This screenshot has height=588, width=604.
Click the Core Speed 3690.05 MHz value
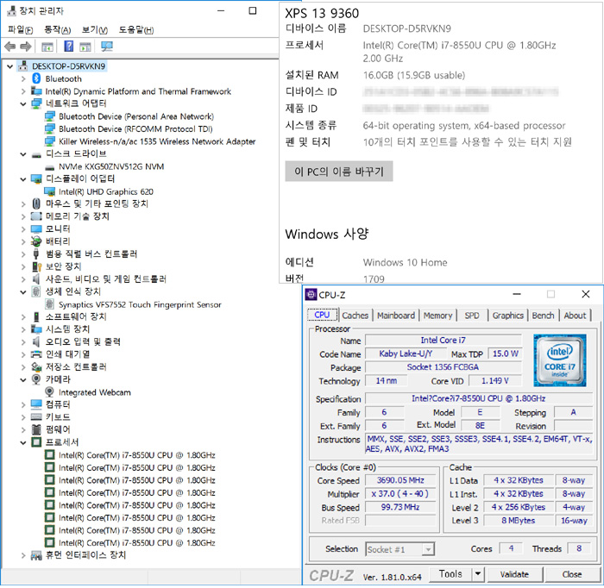[x=400, y=480]
